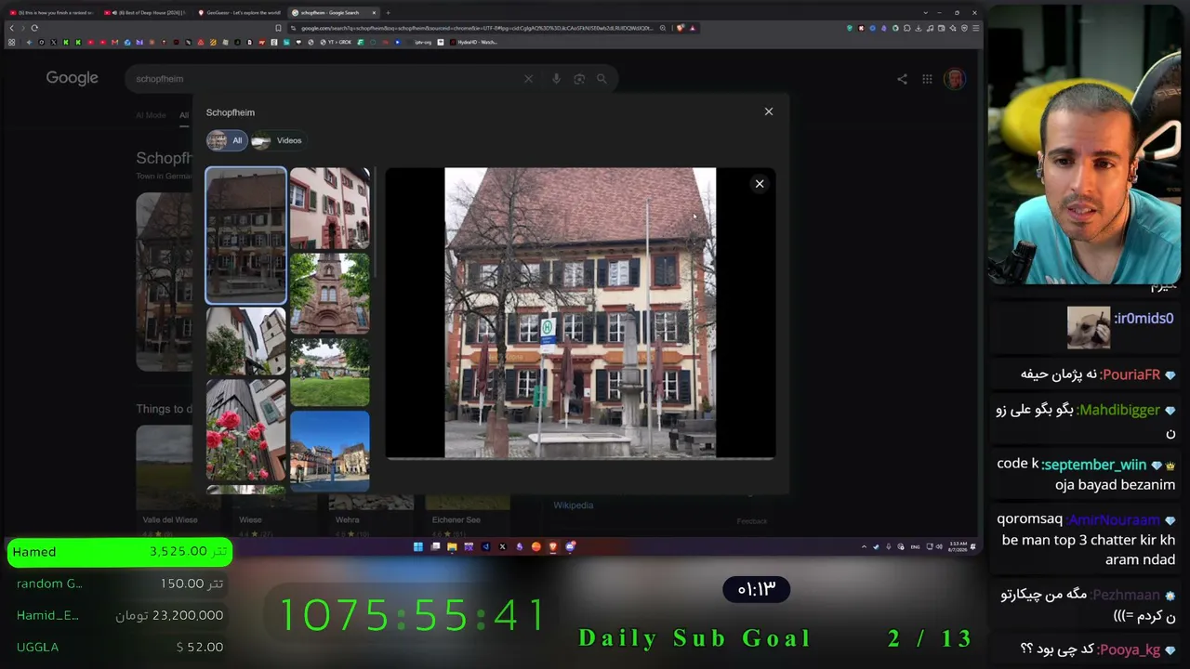Open the Google apps grid

tap(927, 79)
